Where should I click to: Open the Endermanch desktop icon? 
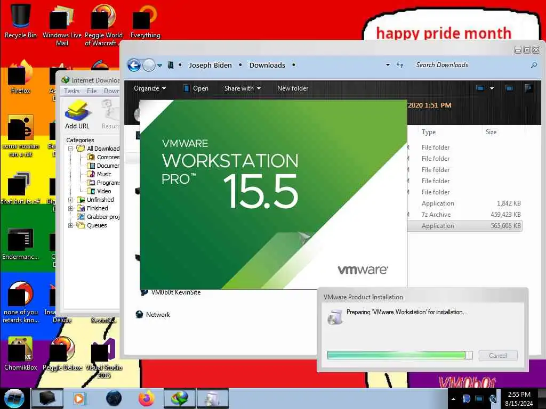click(21, 243)
